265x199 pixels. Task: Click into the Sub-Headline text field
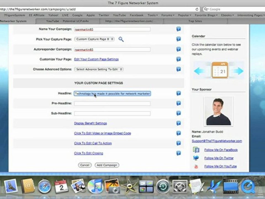(x=112, y=113)
